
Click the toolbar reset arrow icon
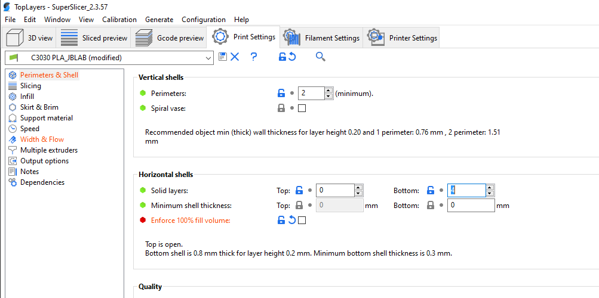292,57
